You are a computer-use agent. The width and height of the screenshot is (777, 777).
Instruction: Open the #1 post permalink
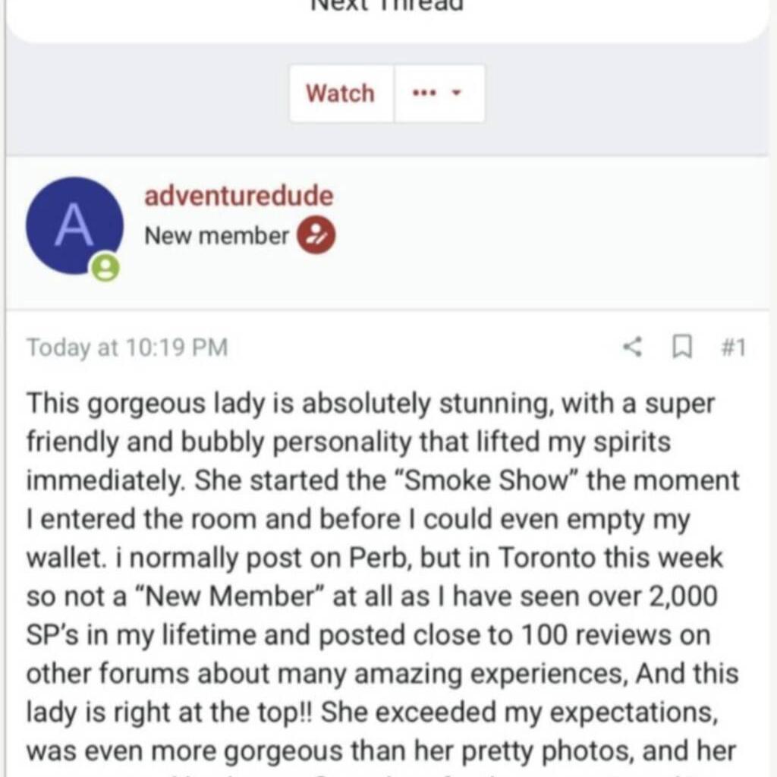(731, 348)
